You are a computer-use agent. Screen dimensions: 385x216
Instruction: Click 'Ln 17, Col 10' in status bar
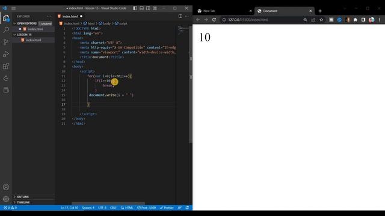(x=69, y=208)
